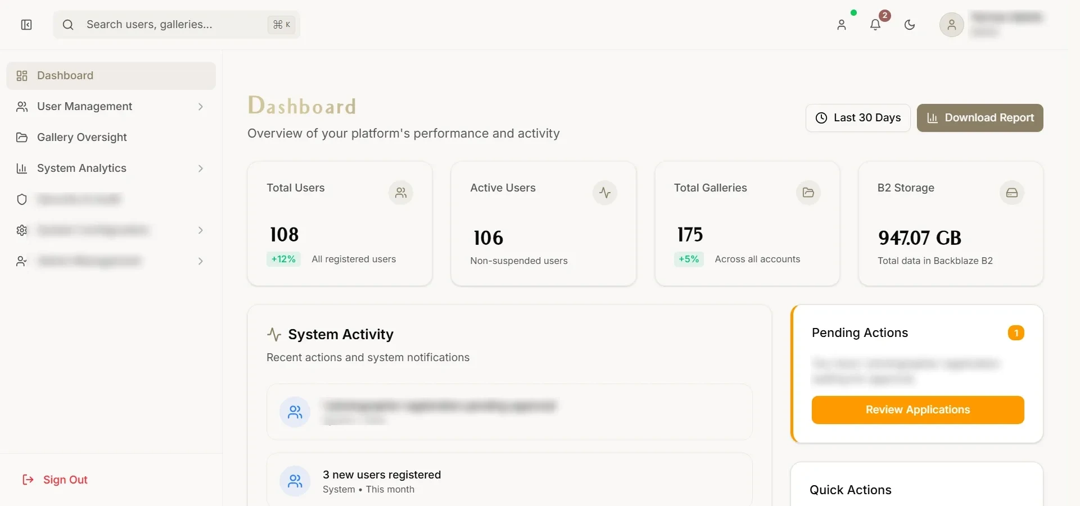Click the '106' active users value
Screen dimensions: 1080x506
(488, 238)
